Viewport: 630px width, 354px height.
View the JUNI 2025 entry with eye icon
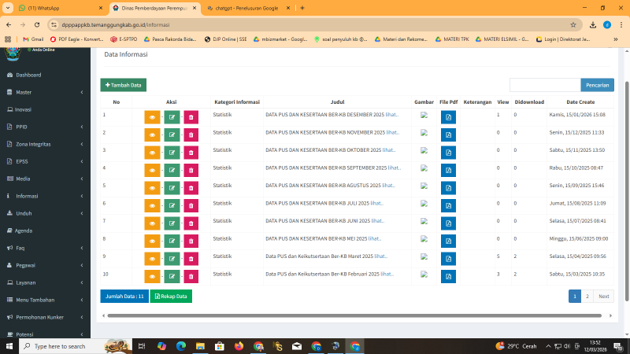click(x=152, y=222)
